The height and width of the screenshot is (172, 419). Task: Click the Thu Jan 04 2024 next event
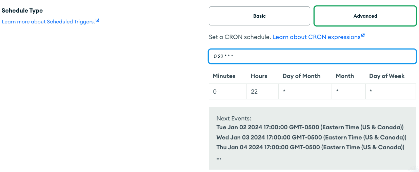point(310,147)
